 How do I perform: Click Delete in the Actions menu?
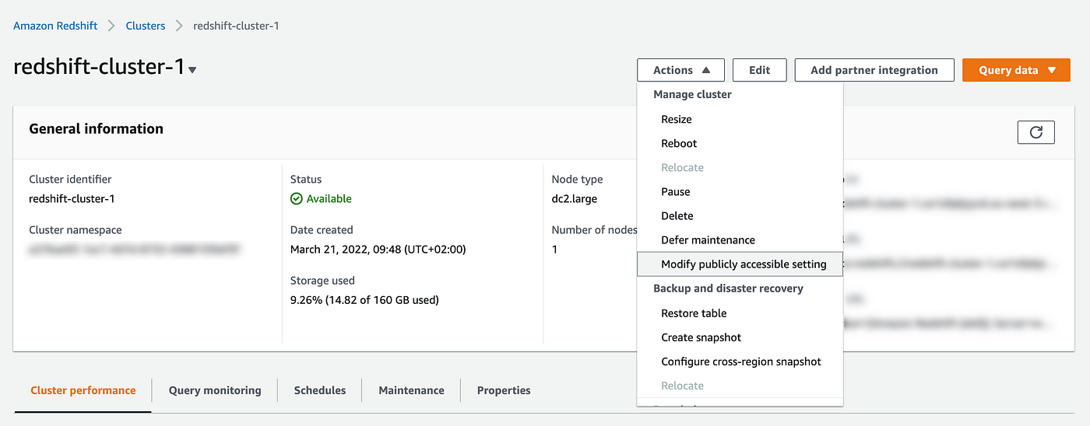677,215
